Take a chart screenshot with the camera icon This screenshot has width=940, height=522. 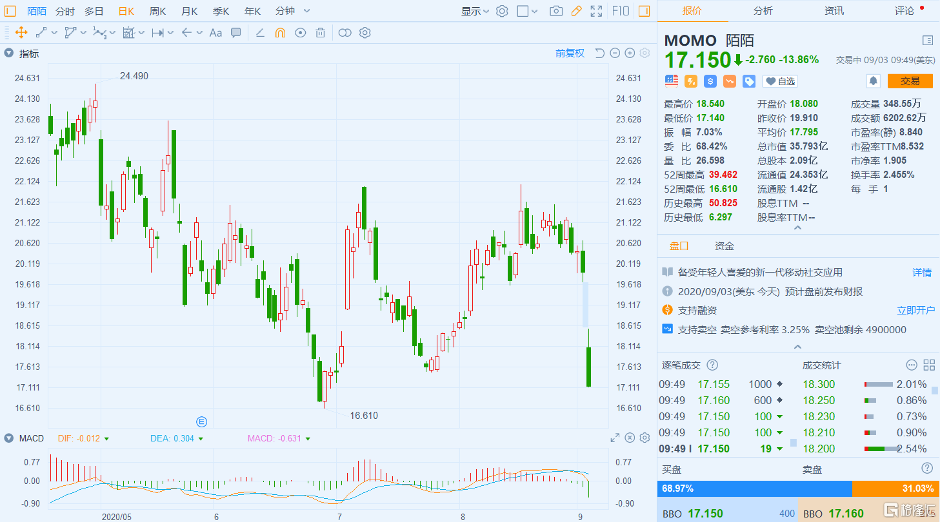coord(555,11)
